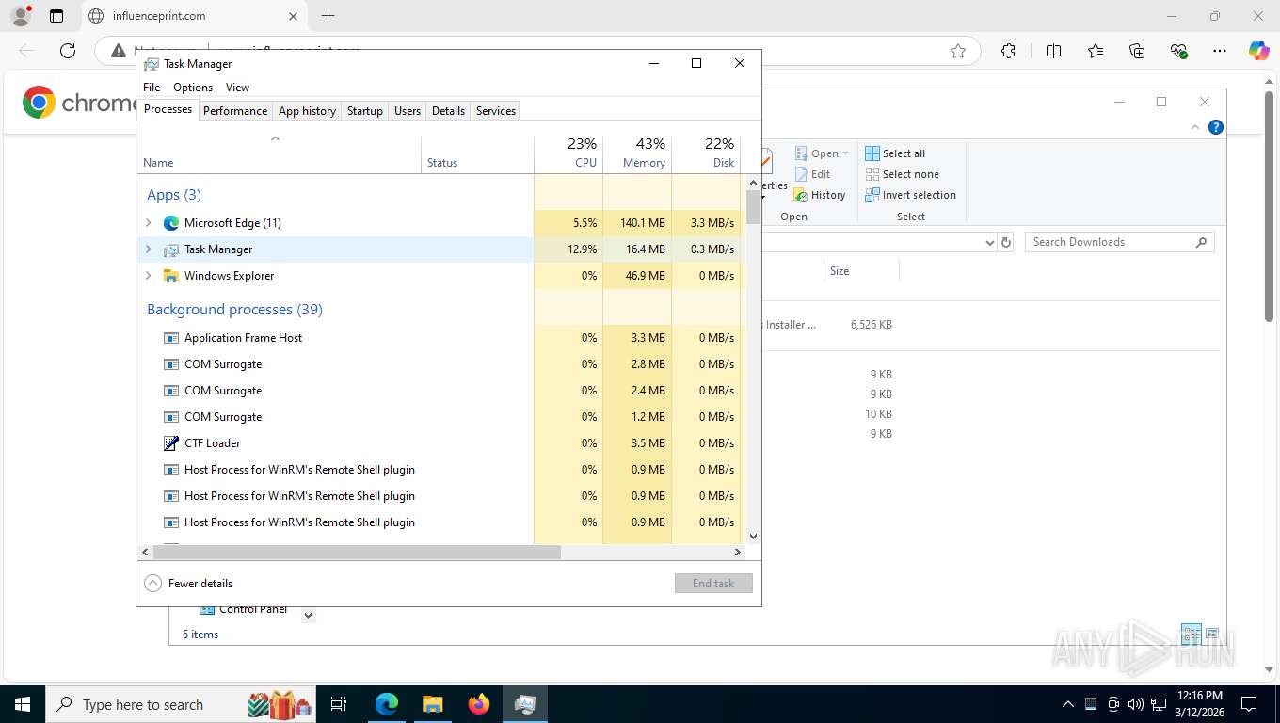Screen dimensions: 1280x723
Task: Expand the Task Manager process group
Action: point(148,249)
